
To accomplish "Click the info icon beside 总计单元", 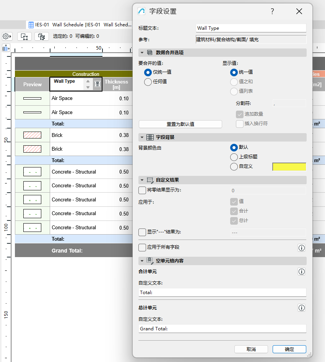I will (x=301, y=308).
